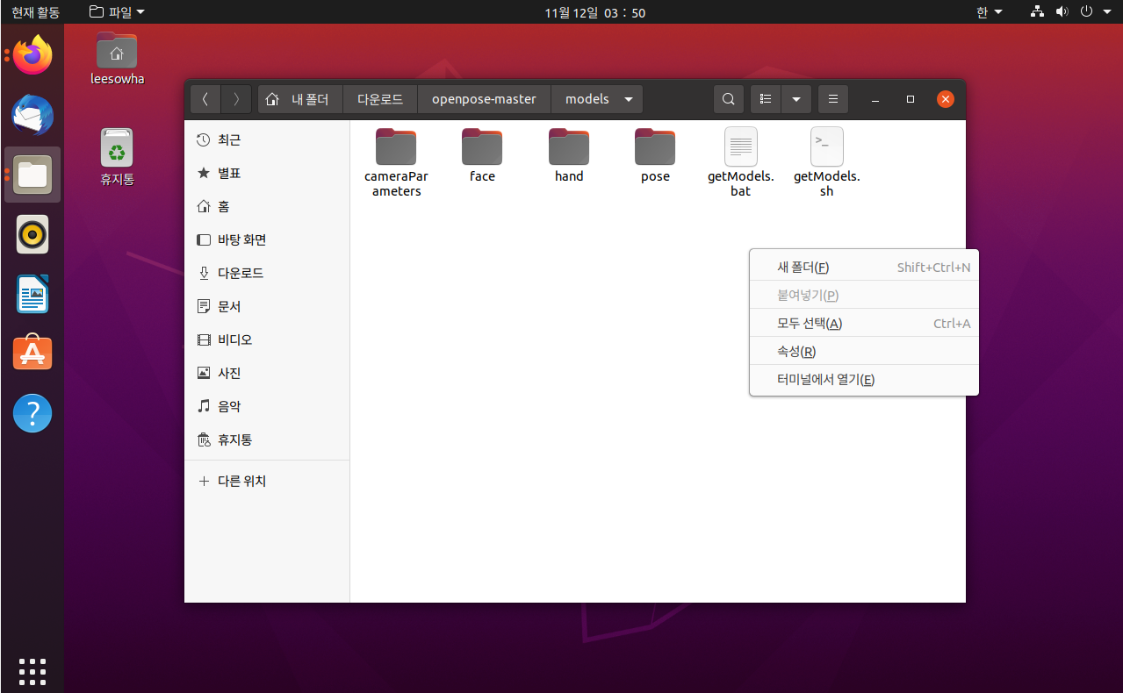Image resolution: width=1123 pixels, height=693 pixels.
Task: Launch Thunderbird mail from the dock
Action: pos(33,115)
